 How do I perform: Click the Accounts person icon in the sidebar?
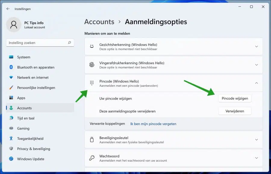coord(11,108)
